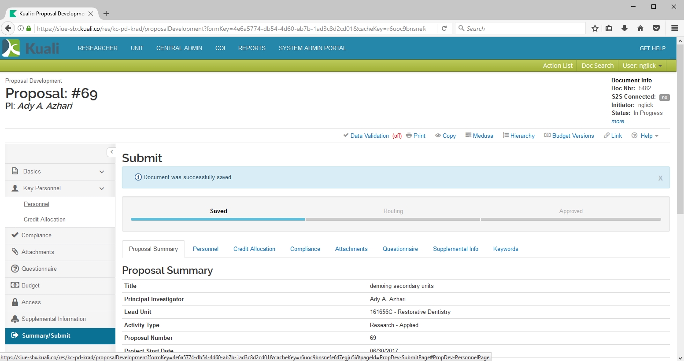This screenshot has width=684, height=361.
Task: Switch to the Credit Allocation tab
Action: point(254,249)
